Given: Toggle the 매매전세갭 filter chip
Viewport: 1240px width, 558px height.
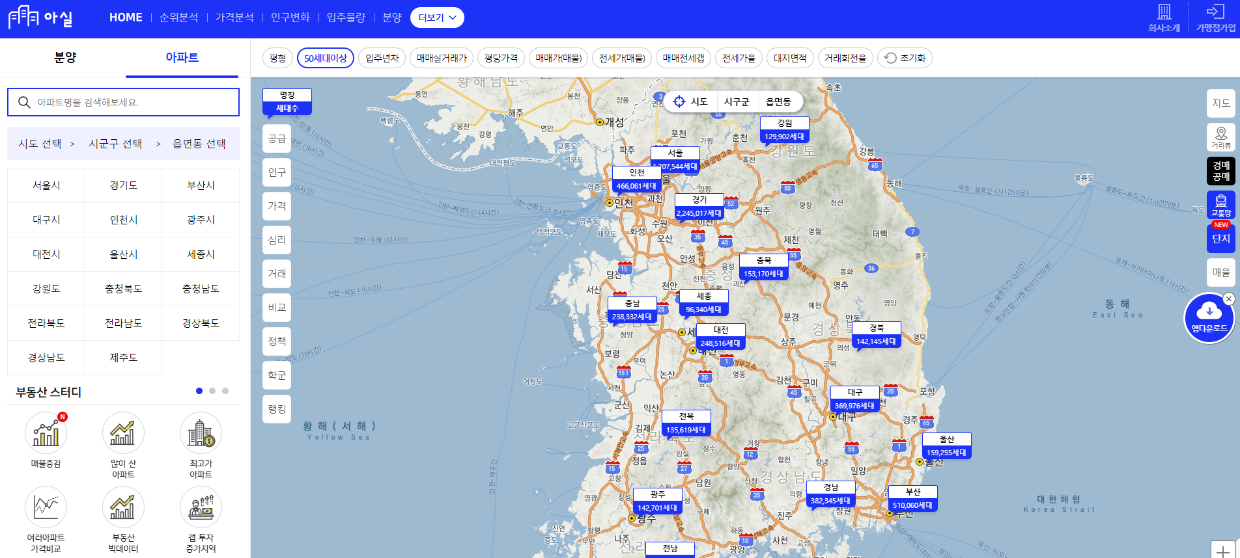Looking at the screenshot, I should tap(683, 58).
